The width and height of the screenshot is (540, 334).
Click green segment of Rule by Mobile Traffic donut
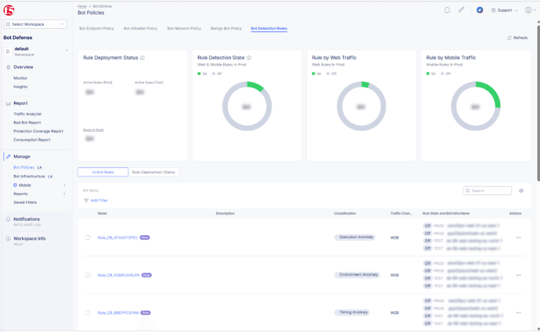492,91
